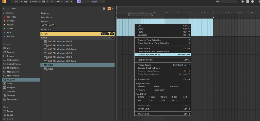The height and width of the screenshot is (121, 260).
Task: Click the Stop button in transport
Action: 248,2
